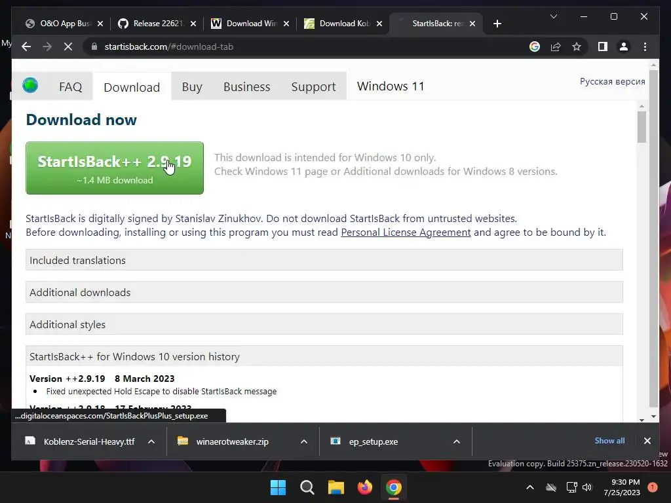The width and height of the screenshot is (671, 503).
Task: Open taskbar Search
Action: 307,487
